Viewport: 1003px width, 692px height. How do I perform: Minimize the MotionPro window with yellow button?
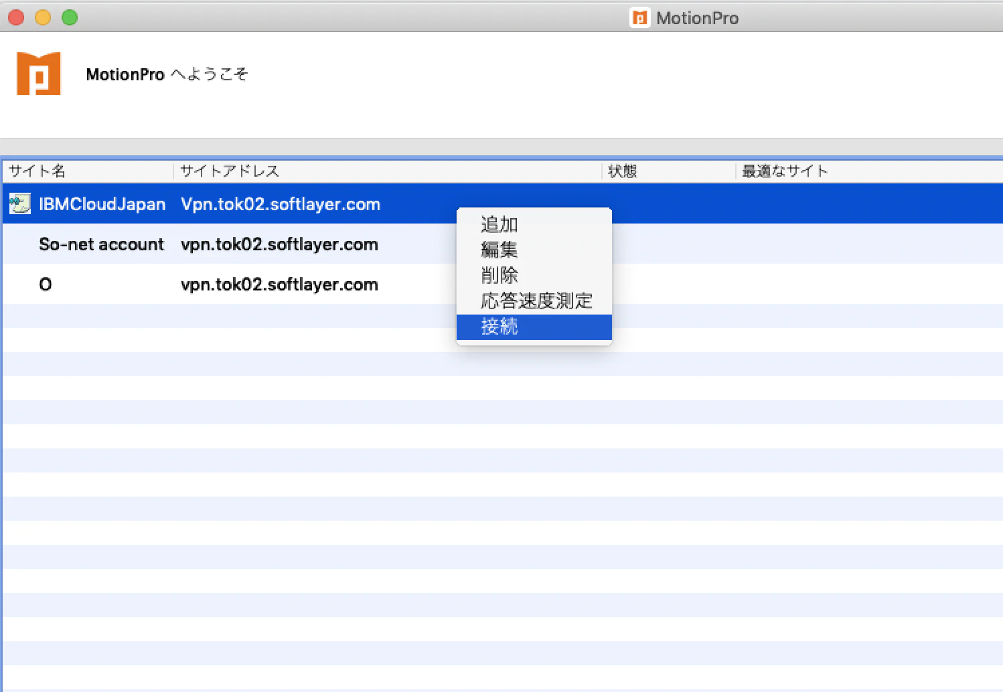pos(43,17)
